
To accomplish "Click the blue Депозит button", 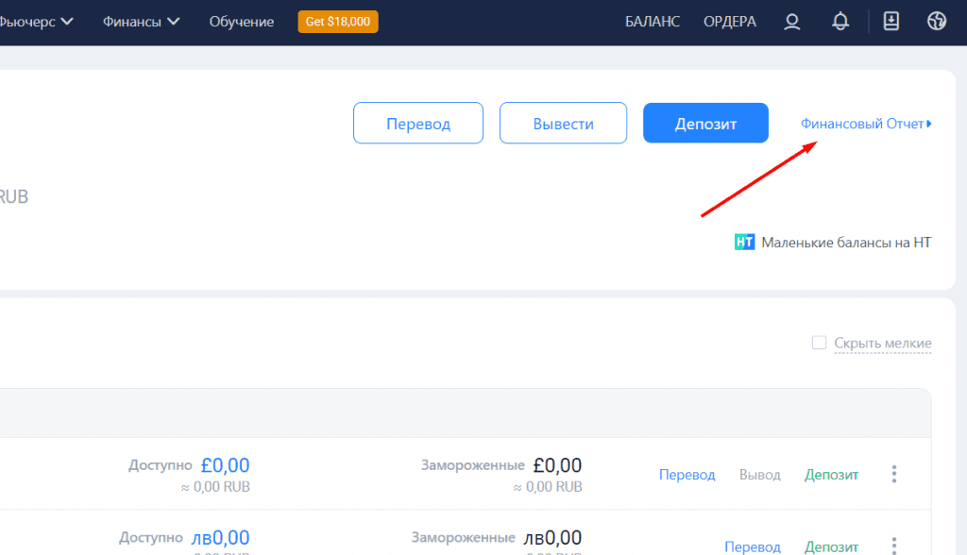I will pos(705,124).
